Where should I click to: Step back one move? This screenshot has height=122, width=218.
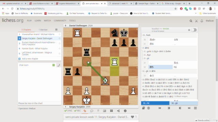click(169, 108)
